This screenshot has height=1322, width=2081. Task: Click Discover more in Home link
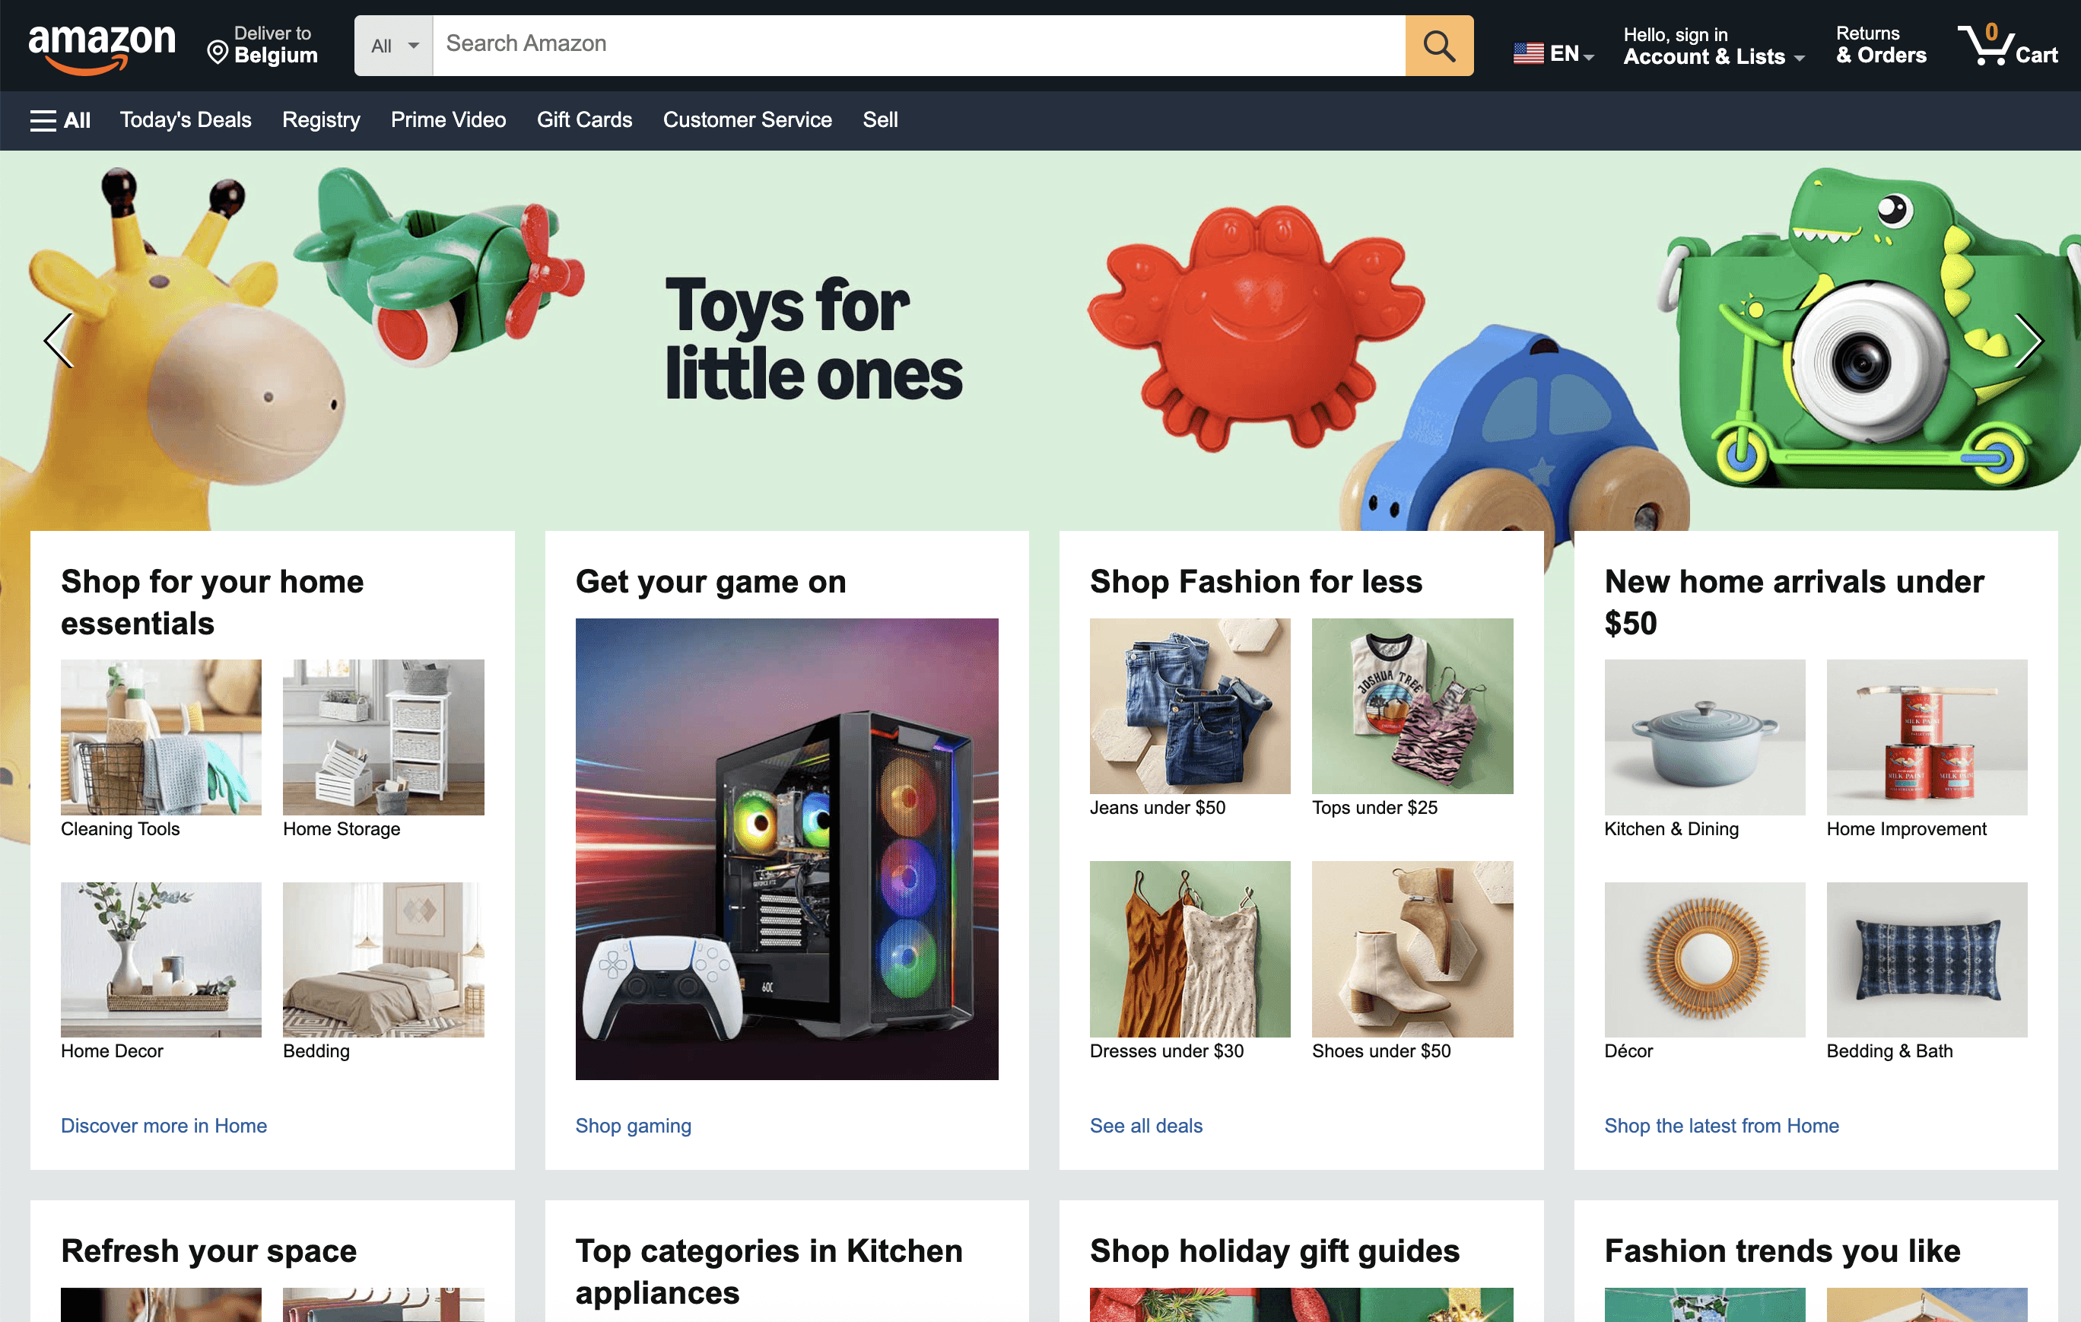coord(164,1126)
